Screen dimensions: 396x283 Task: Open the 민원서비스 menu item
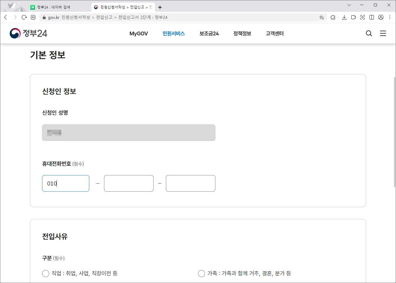pos(173,33)
